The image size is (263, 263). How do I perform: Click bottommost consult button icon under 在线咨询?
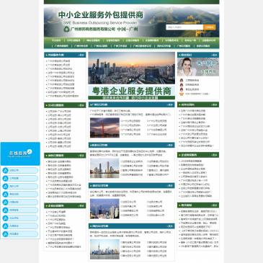click(5, 234)
